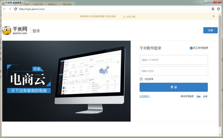Focus the 请输入千米账号 account field
Viewport: 223px width, 138px height.
click(x=174, y=60)
